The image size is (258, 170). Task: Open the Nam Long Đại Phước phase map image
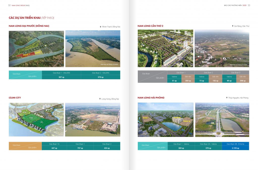coord(36,49)
